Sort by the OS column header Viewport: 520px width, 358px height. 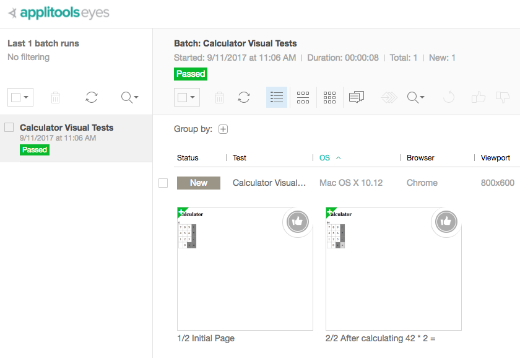(x=325, y=158)
